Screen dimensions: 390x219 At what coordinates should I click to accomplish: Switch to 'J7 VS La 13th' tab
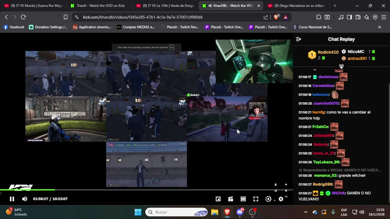tap(165, 5)
